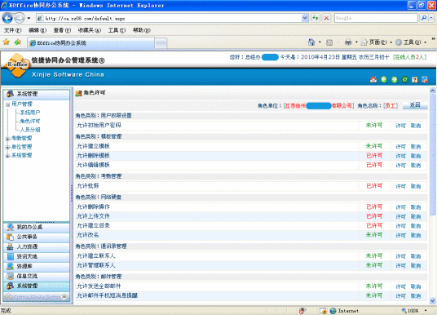The height and width of the screenshot is (315, 437).
Task: Select 角色许可 in the tree
Action: click(30, 121)
